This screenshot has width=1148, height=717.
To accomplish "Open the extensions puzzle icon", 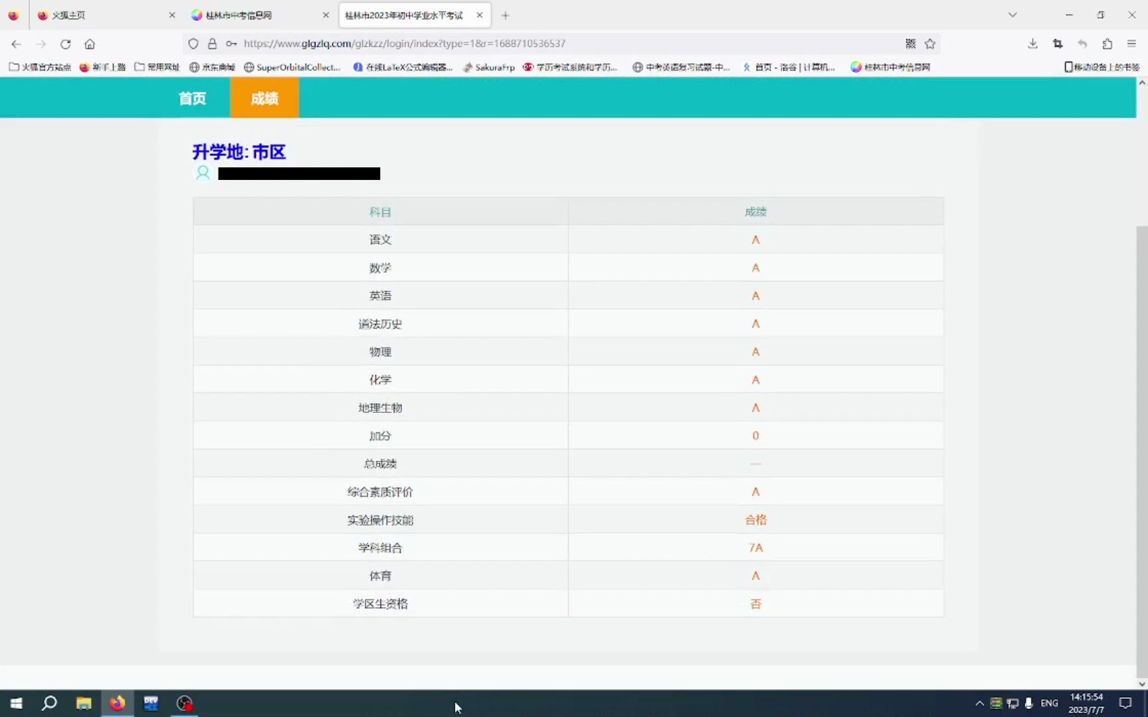I will click(1107, 44).
